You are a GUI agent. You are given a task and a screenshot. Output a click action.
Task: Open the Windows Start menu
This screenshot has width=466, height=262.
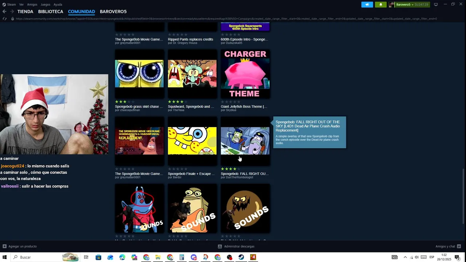coord(5,257)
